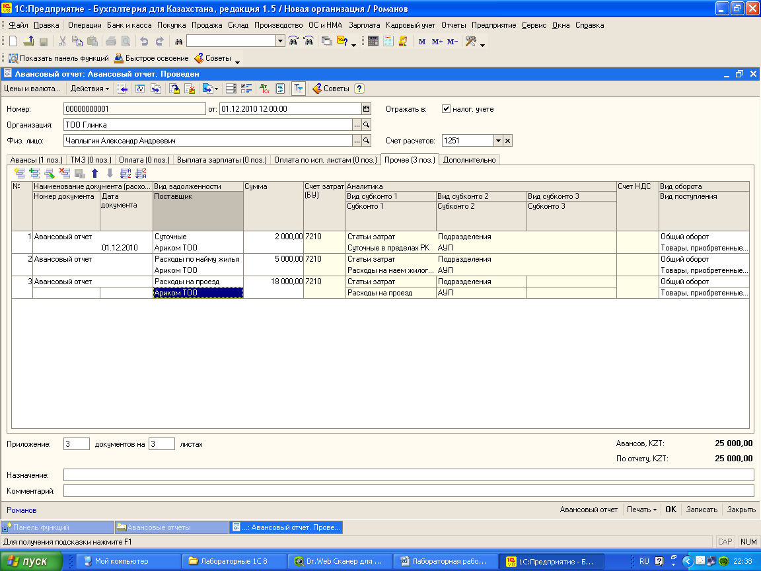
Task: Expand the Советы panel toolbar options arrow
Action: pos(237,61)
